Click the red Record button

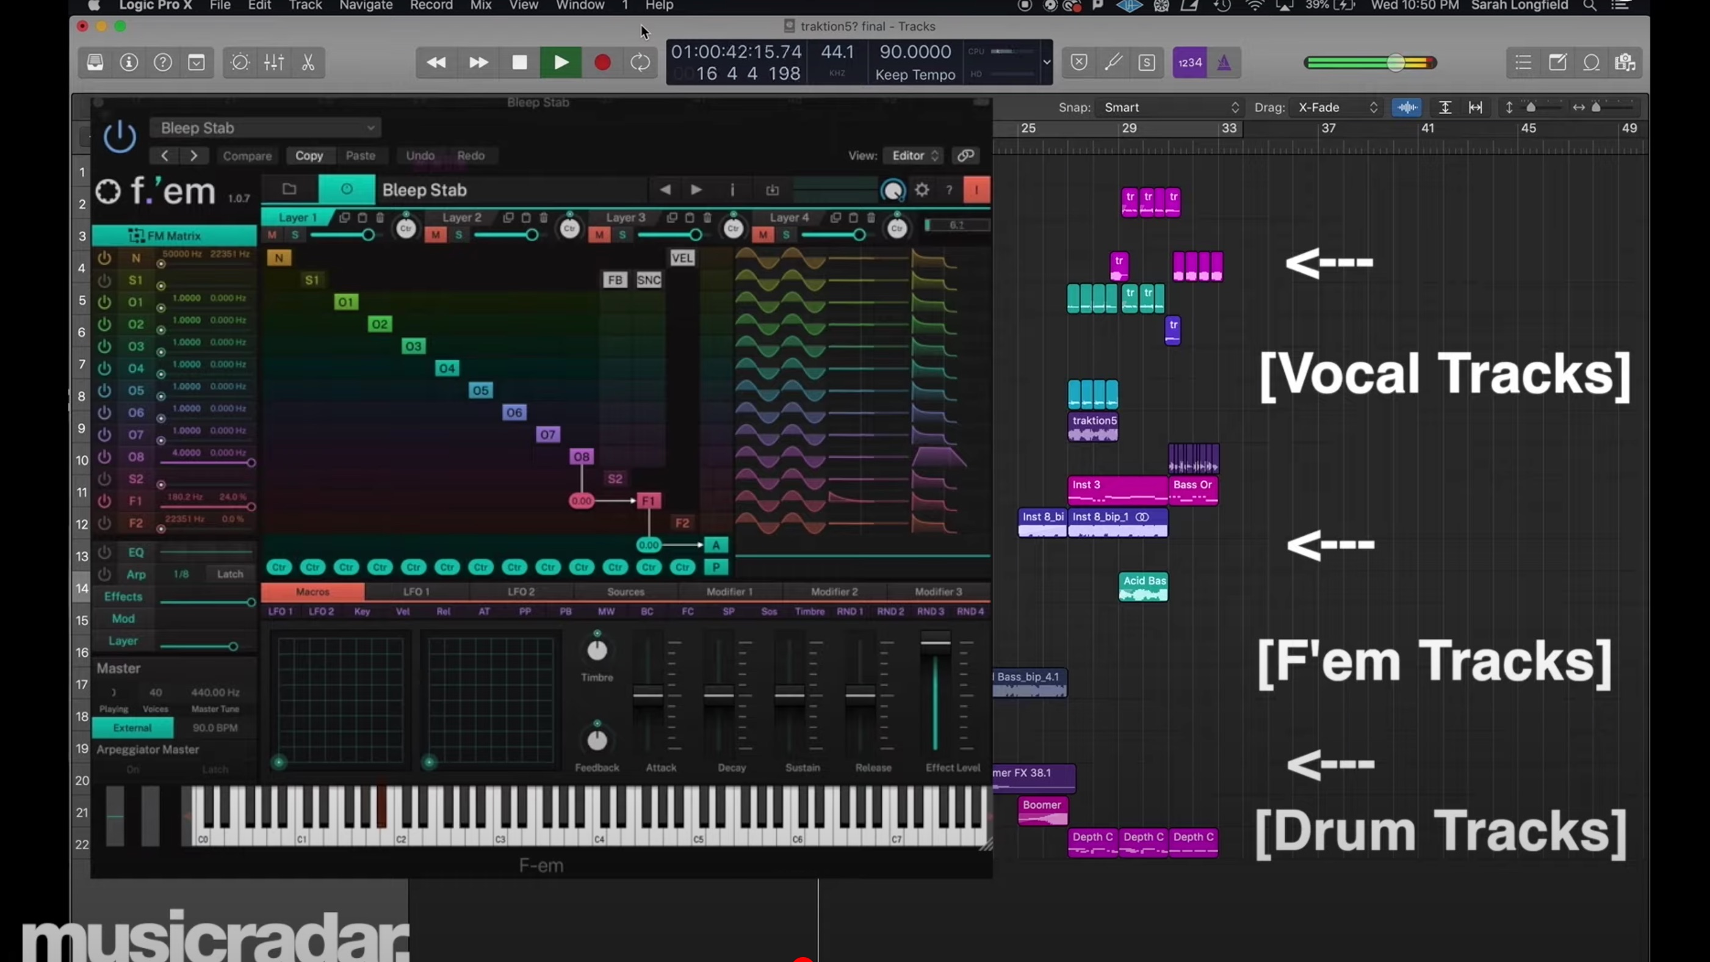pyautogui.click(x=603, y=62)
